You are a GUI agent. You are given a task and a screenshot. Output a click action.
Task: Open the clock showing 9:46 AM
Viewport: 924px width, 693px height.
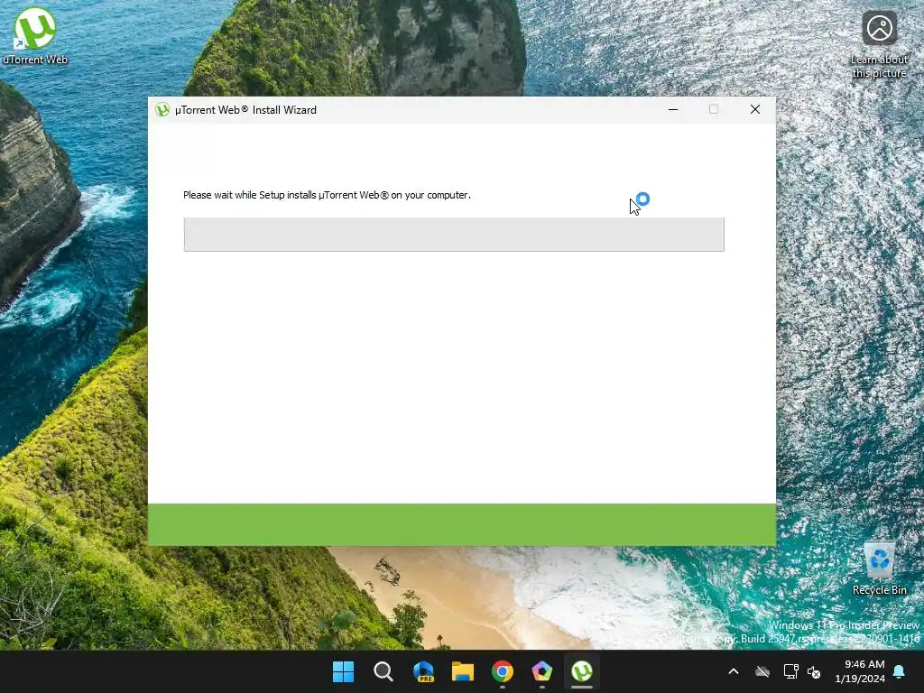(860, 671)
